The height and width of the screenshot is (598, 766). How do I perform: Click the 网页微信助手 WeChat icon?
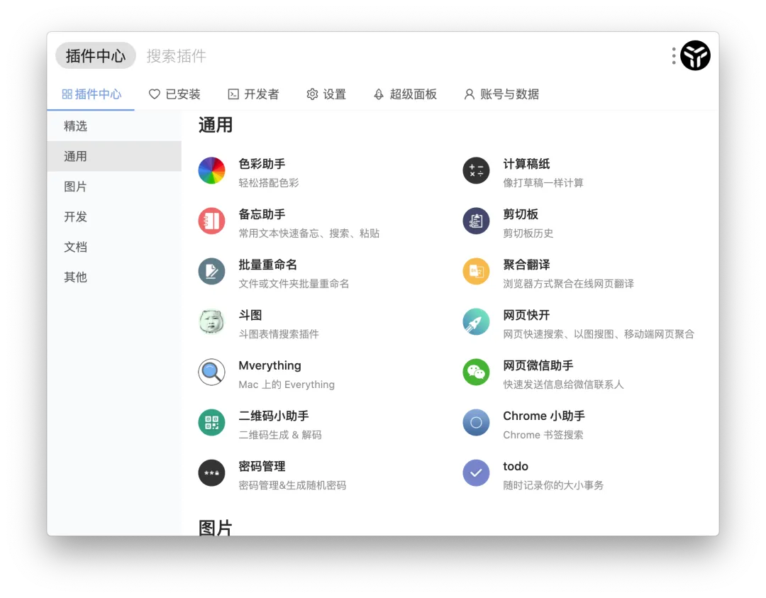[x=476, y=372]
